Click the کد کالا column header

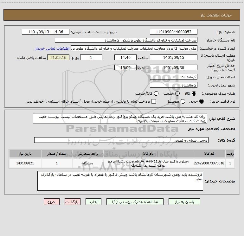pyautogui.click(x=209, y=154)
